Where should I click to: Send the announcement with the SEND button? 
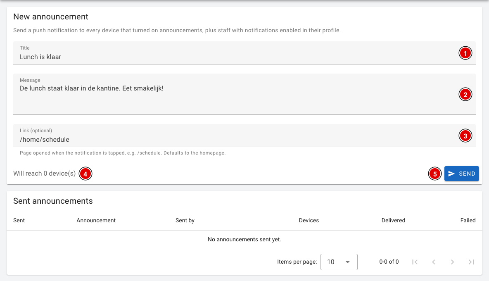(462, 174)
